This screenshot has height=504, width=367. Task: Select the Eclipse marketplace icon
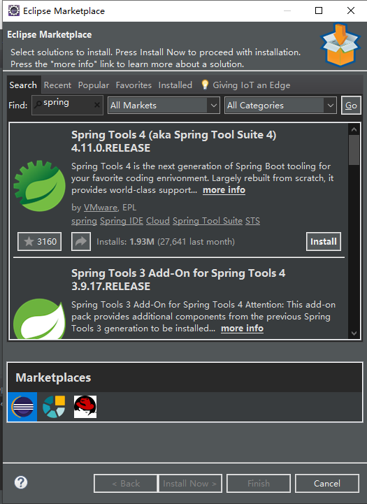(x=22, y=407)
